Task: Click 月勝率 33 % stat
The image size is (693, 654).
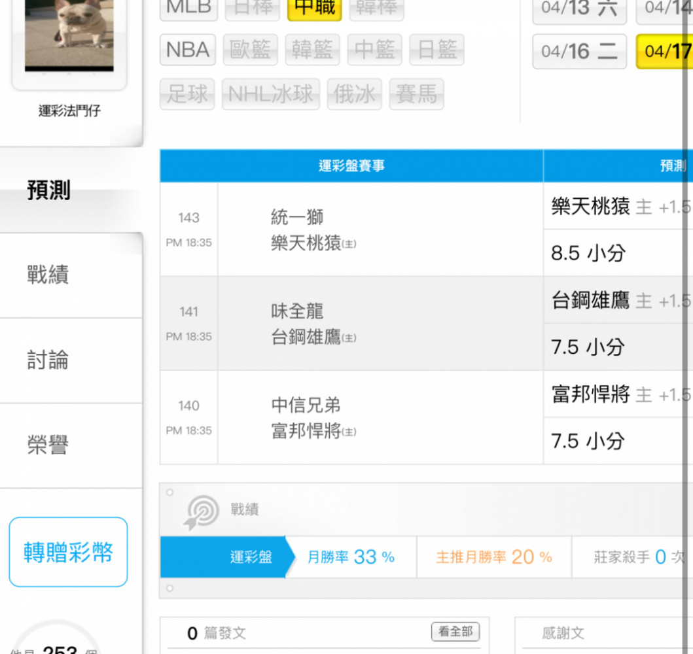Action: click(351, 557)
